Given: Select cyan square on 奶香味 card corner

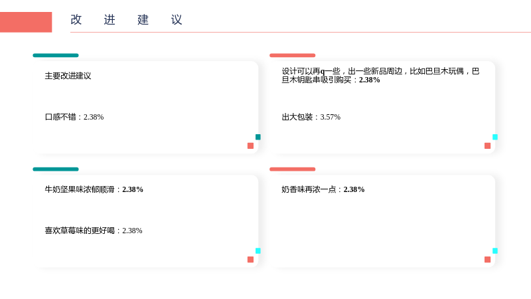Looking at the screenshot, I should tap(495, 251).
